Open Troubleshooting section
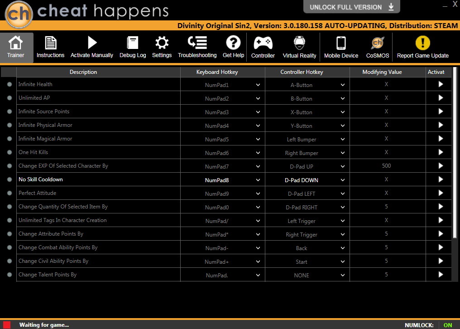This screenshot has width=460, height=329. click(x=197, y=47)
